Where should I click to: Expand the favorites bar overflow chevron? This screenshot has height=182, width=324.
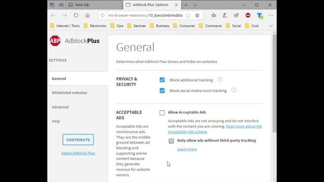pos(271,26)
